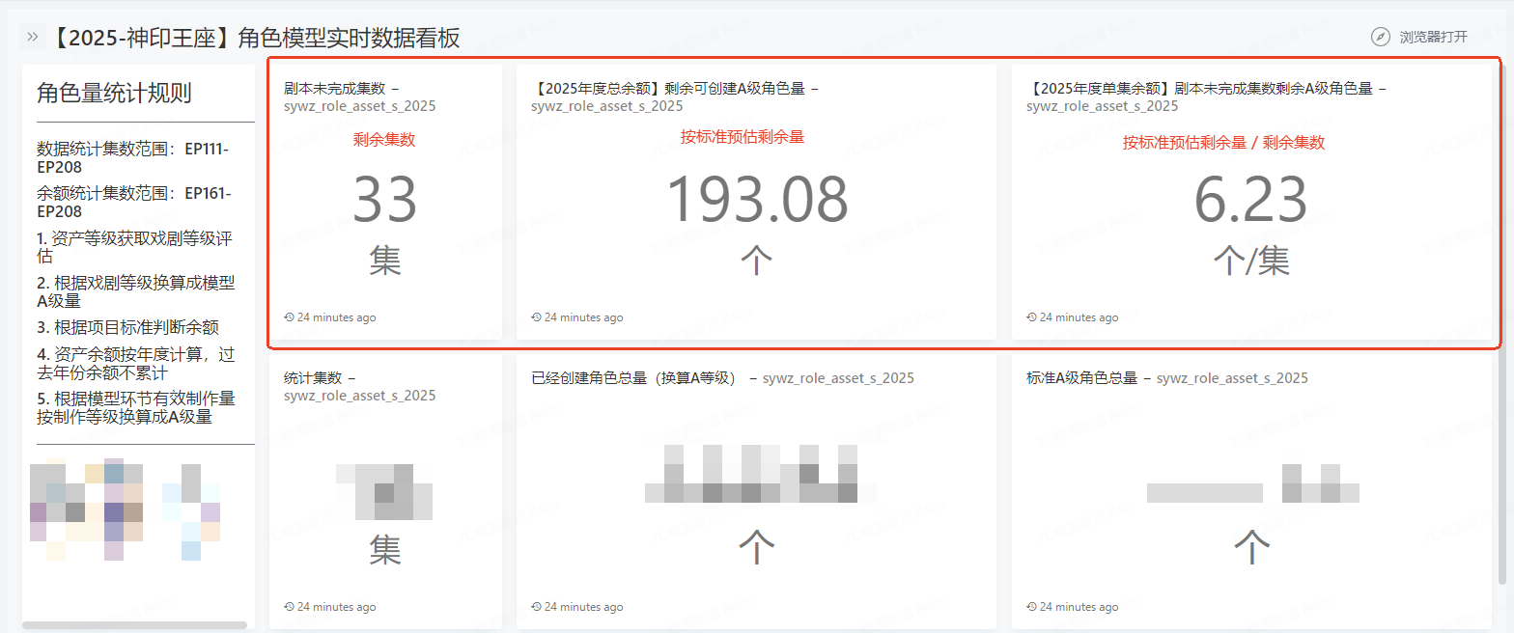The image size is (1514, 633).
Task: Click the horizontal scrollbar under the rules panel
Action: [x=135, y=626]
